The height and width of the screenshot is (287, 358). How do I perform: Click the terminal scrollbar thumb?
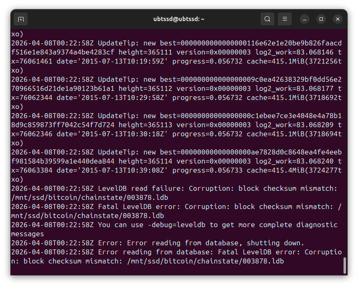point(344,266)
